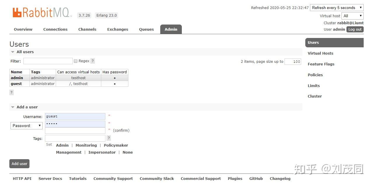This screenshot has height=184, width=373.
Task: Focus the password confirm field
Action: [75, 131]
